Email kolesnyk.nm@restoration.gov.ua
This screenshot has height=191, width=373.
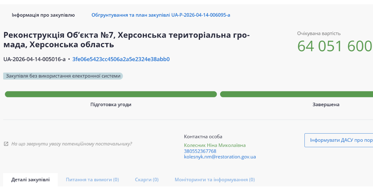point(220,157)
